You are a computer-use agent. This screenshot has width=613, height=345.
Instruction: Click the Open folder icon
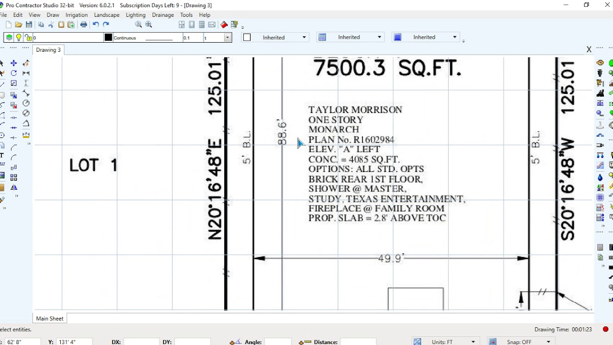(19, 24)
